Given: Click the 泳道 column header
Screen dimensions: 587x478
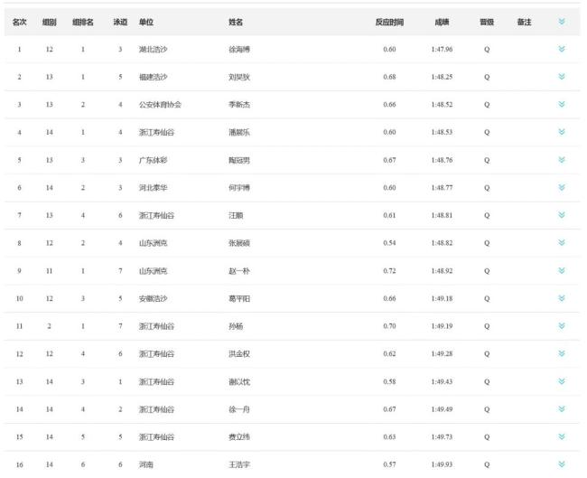Looking at the screenshot, I should tap(120, 22).
